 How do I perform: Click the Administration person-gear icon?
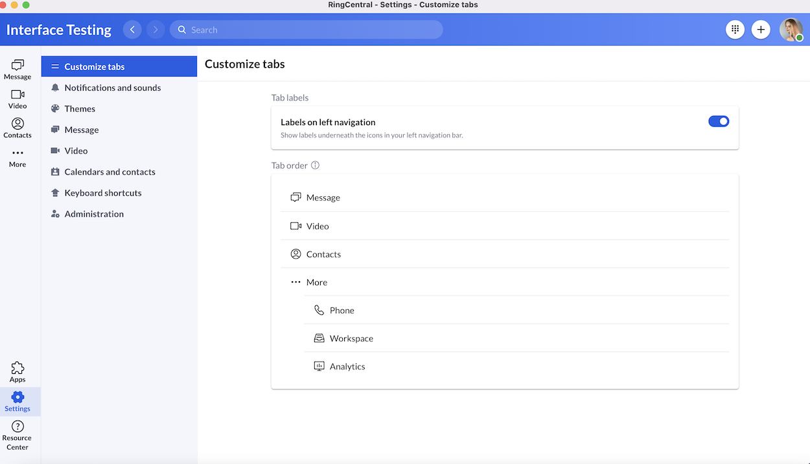(55, 214)
